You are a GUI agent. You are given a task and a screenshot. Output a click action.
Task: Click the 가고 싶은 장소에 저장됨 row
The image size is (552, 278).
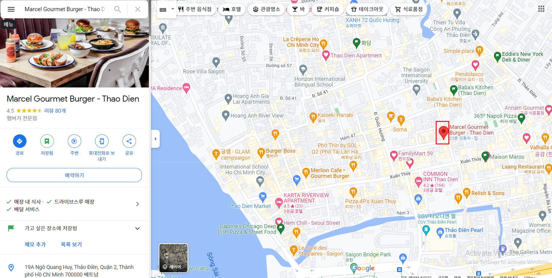point(74,228)
